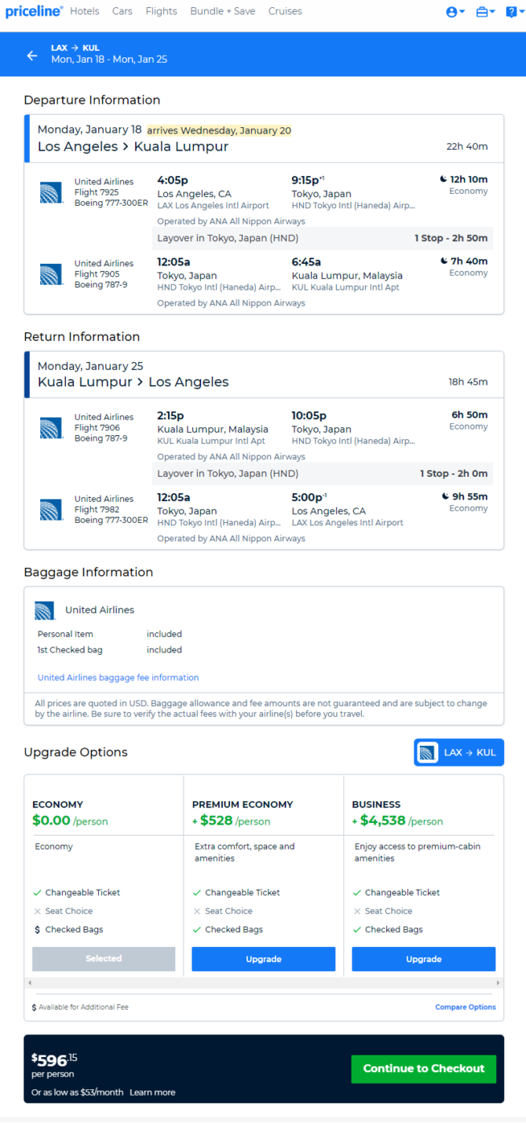Continue to Checkout
This screenshot has height=1123, width=526.
pyautogui.click(x=424, y=1068)
